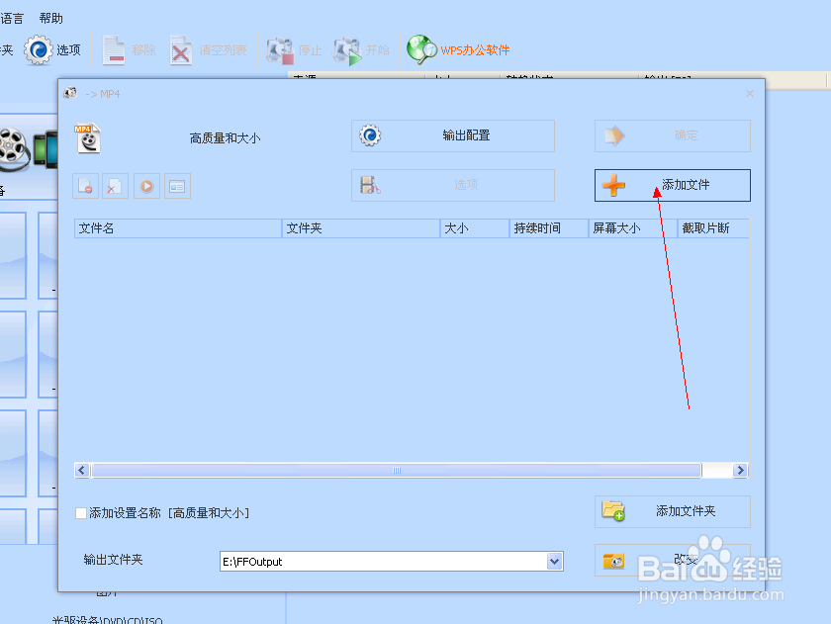831x624 pixels.
Task: Click the 开始 start conversion icon
Action: pos(348,48)
